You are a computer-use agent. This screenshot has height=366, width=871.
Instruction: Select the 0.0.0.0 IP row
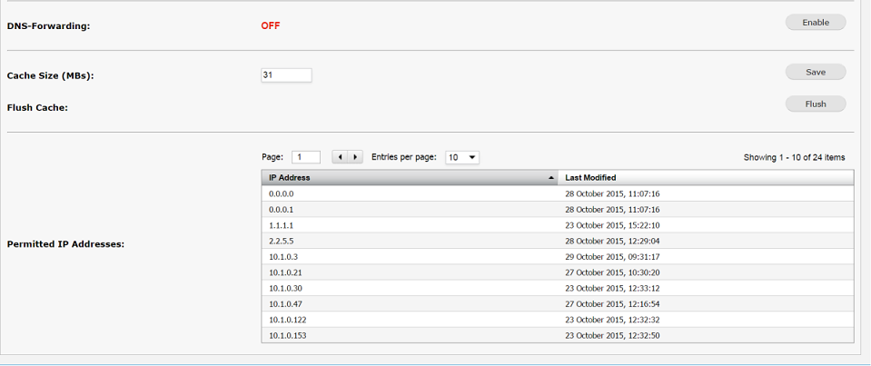pos(558,193)
